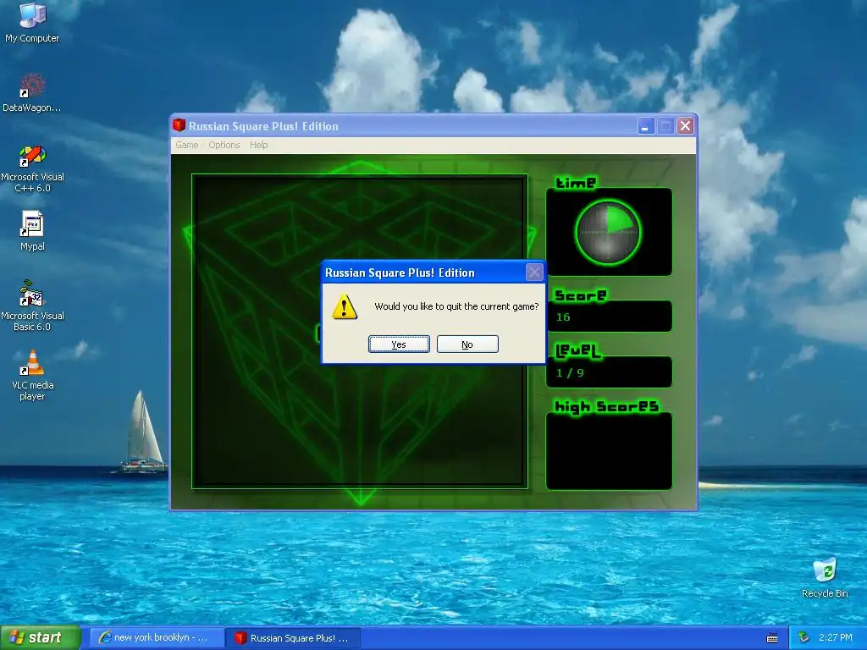Screen dimensions: 867x650
Task: Click the high scores heading
Action: tap(606, 407)
